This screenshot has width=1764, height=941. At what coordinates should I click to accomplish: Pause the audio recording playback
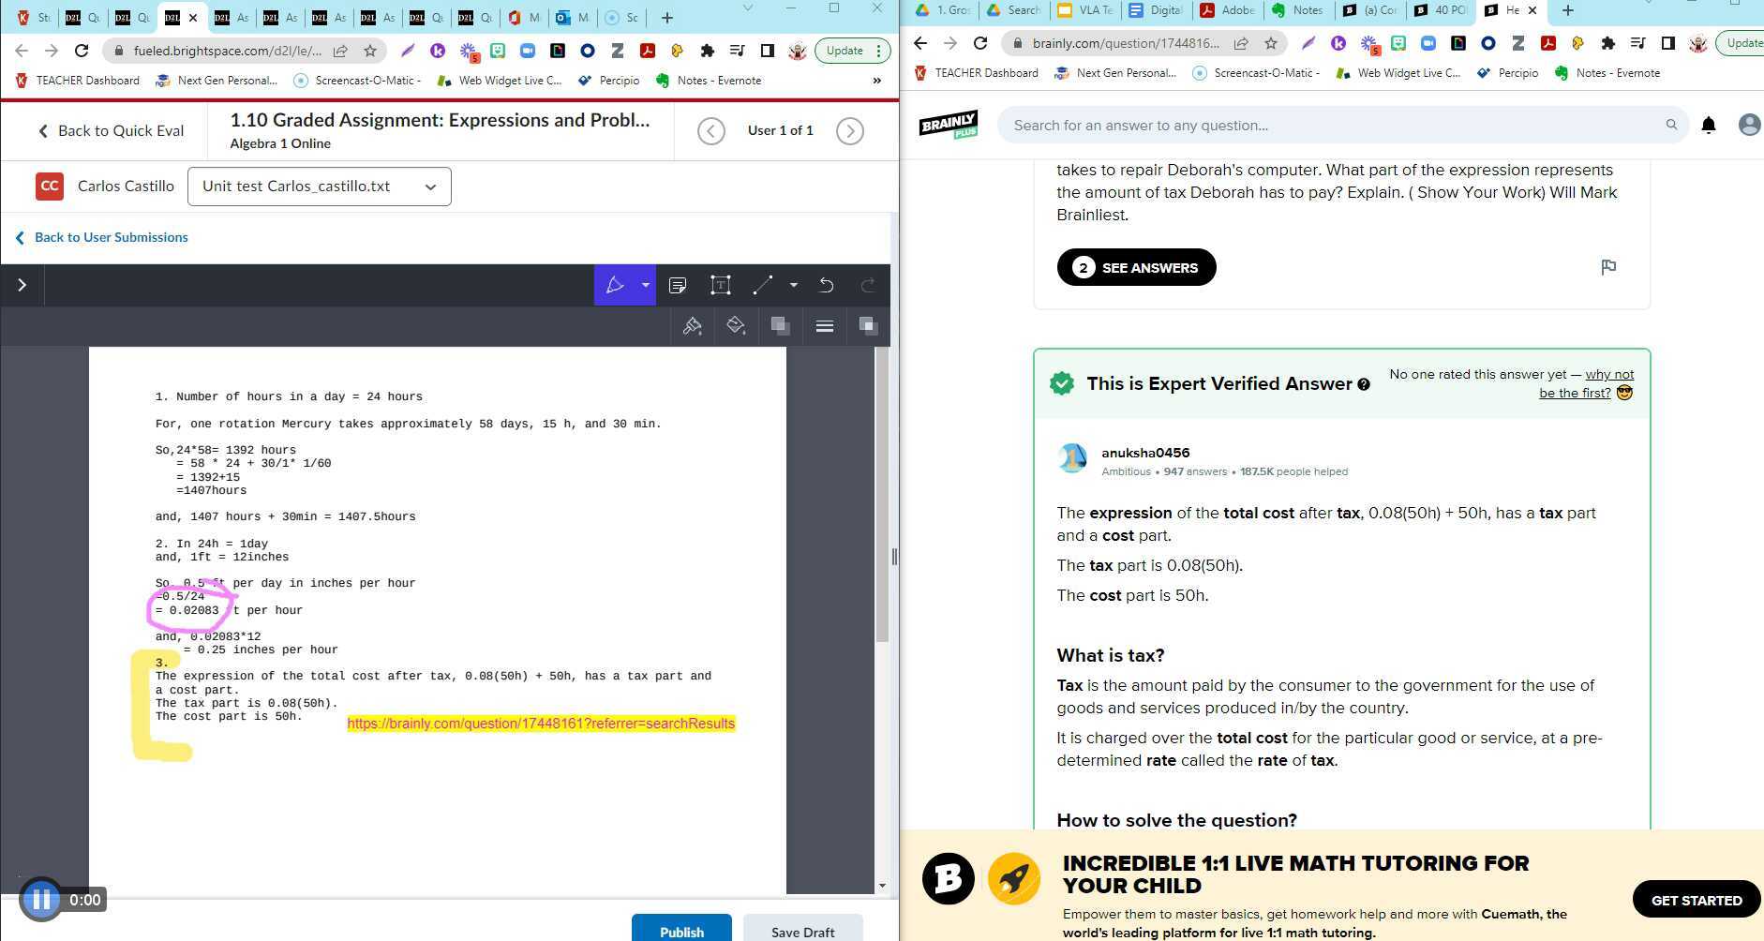[41, 899]
